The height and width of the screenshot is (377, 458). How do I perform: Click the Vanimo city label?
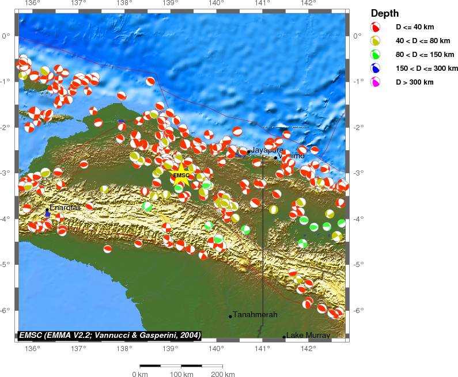291,156
